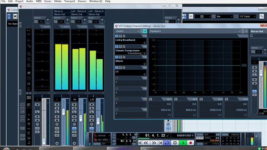Image resolution: width=267 pixels, height=150 pixels.
Task: Click the Stereo Out volume fader handle
Action: pyautogui.click(x=261, y=73)
